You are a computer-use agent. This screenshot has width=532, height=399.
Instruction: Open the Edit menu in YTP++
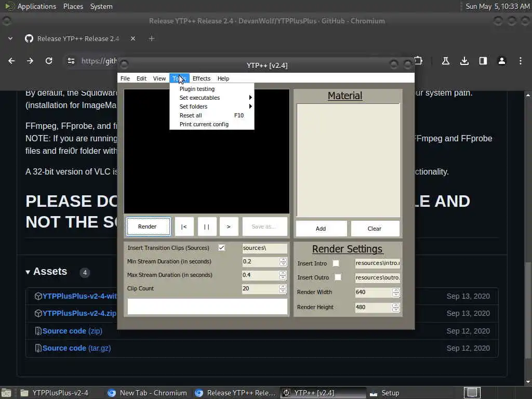tap(141, 78)
